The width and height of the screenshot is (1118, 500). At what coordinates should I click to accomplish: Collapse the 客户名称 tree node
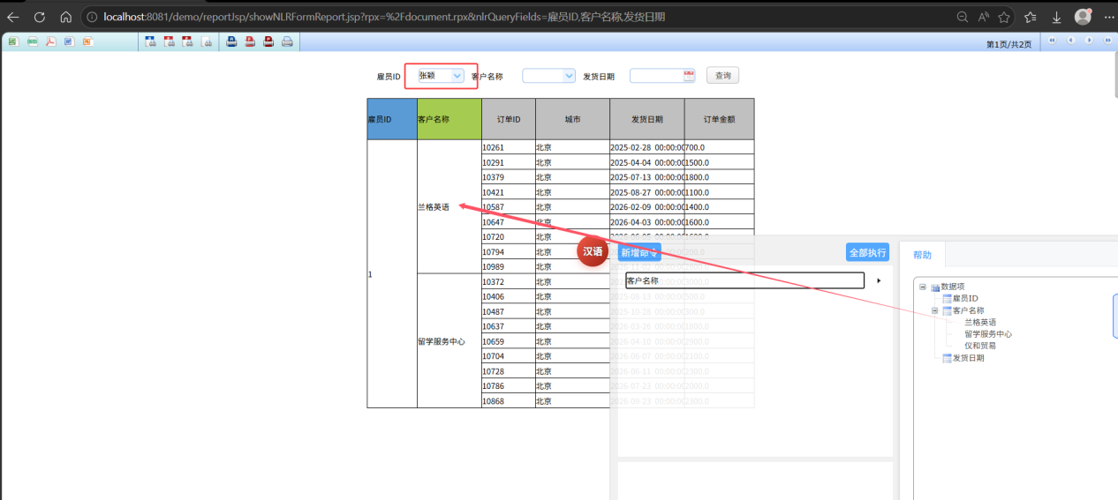point(934,310)
